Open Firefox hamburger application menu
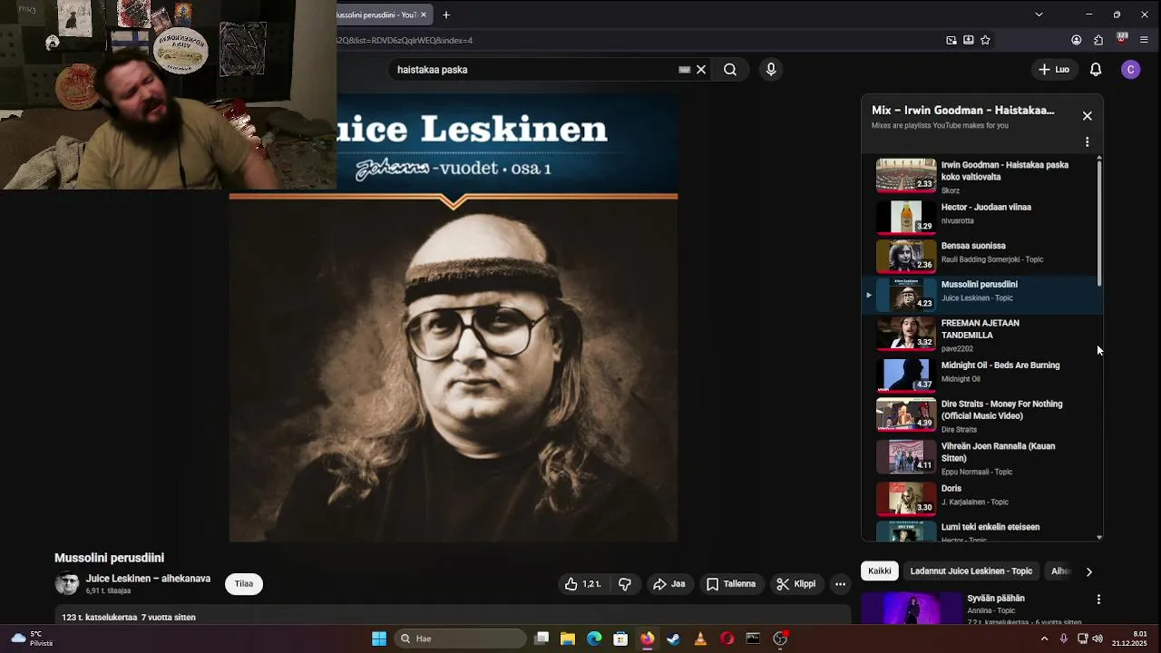The height and width of the screenshot is (653, 1161). pyautogui.click(x=1145, y=40)
